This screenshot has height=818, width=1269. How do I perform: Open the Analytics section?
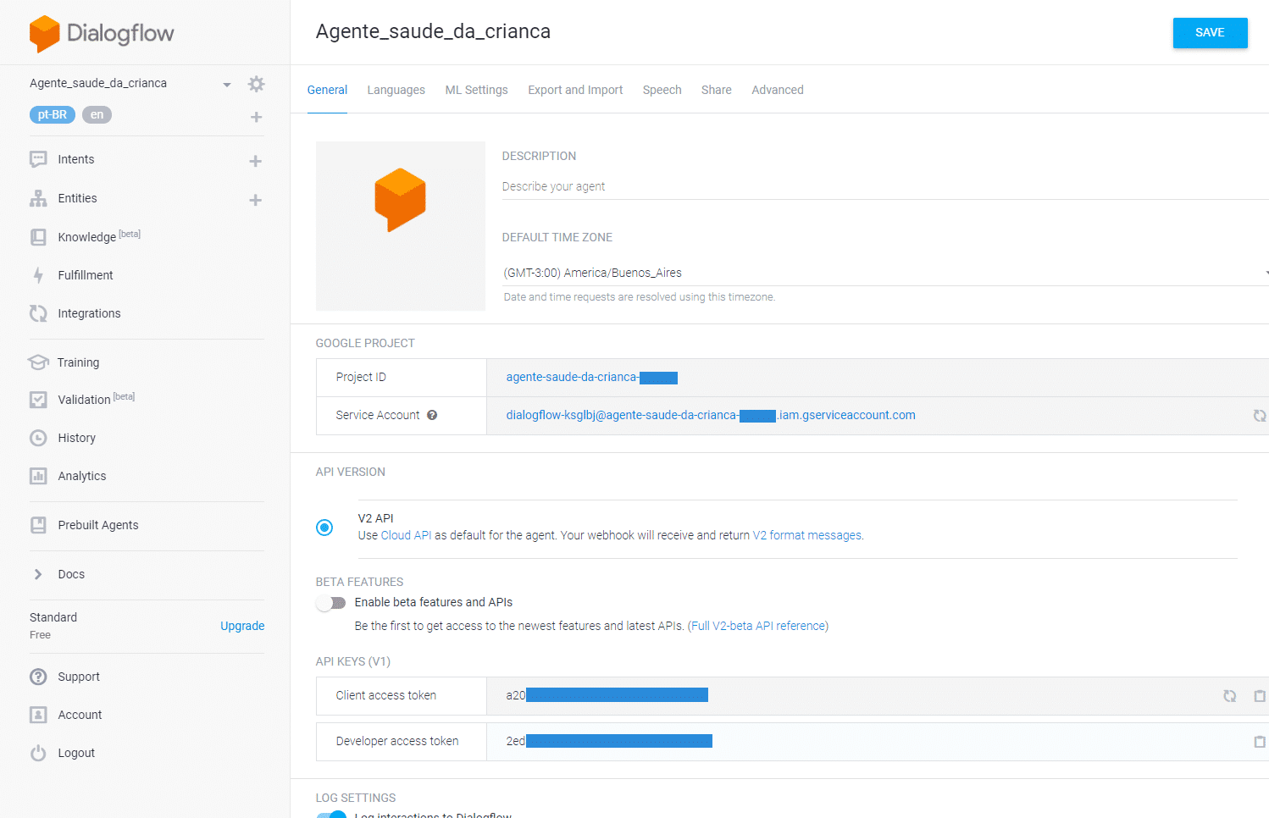82,476
